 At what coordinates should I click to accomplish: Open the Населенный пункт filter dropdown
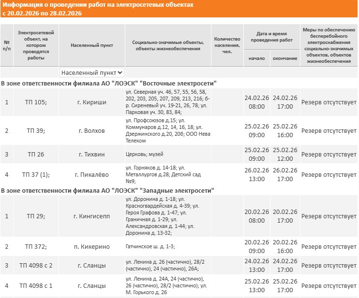(92, 72)
